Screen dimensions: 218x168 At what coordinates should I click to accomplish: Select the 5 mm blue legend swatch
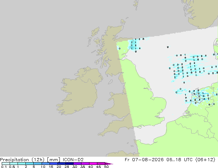click(37, 164)
